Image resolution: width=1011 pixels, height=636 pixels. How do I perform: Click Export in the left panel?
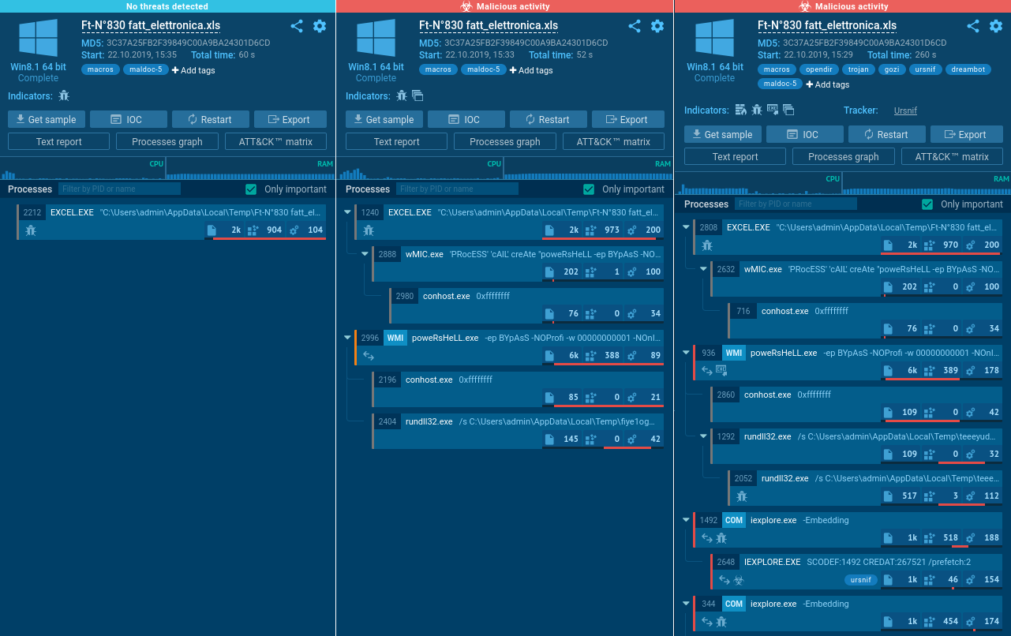click(290, 119)
